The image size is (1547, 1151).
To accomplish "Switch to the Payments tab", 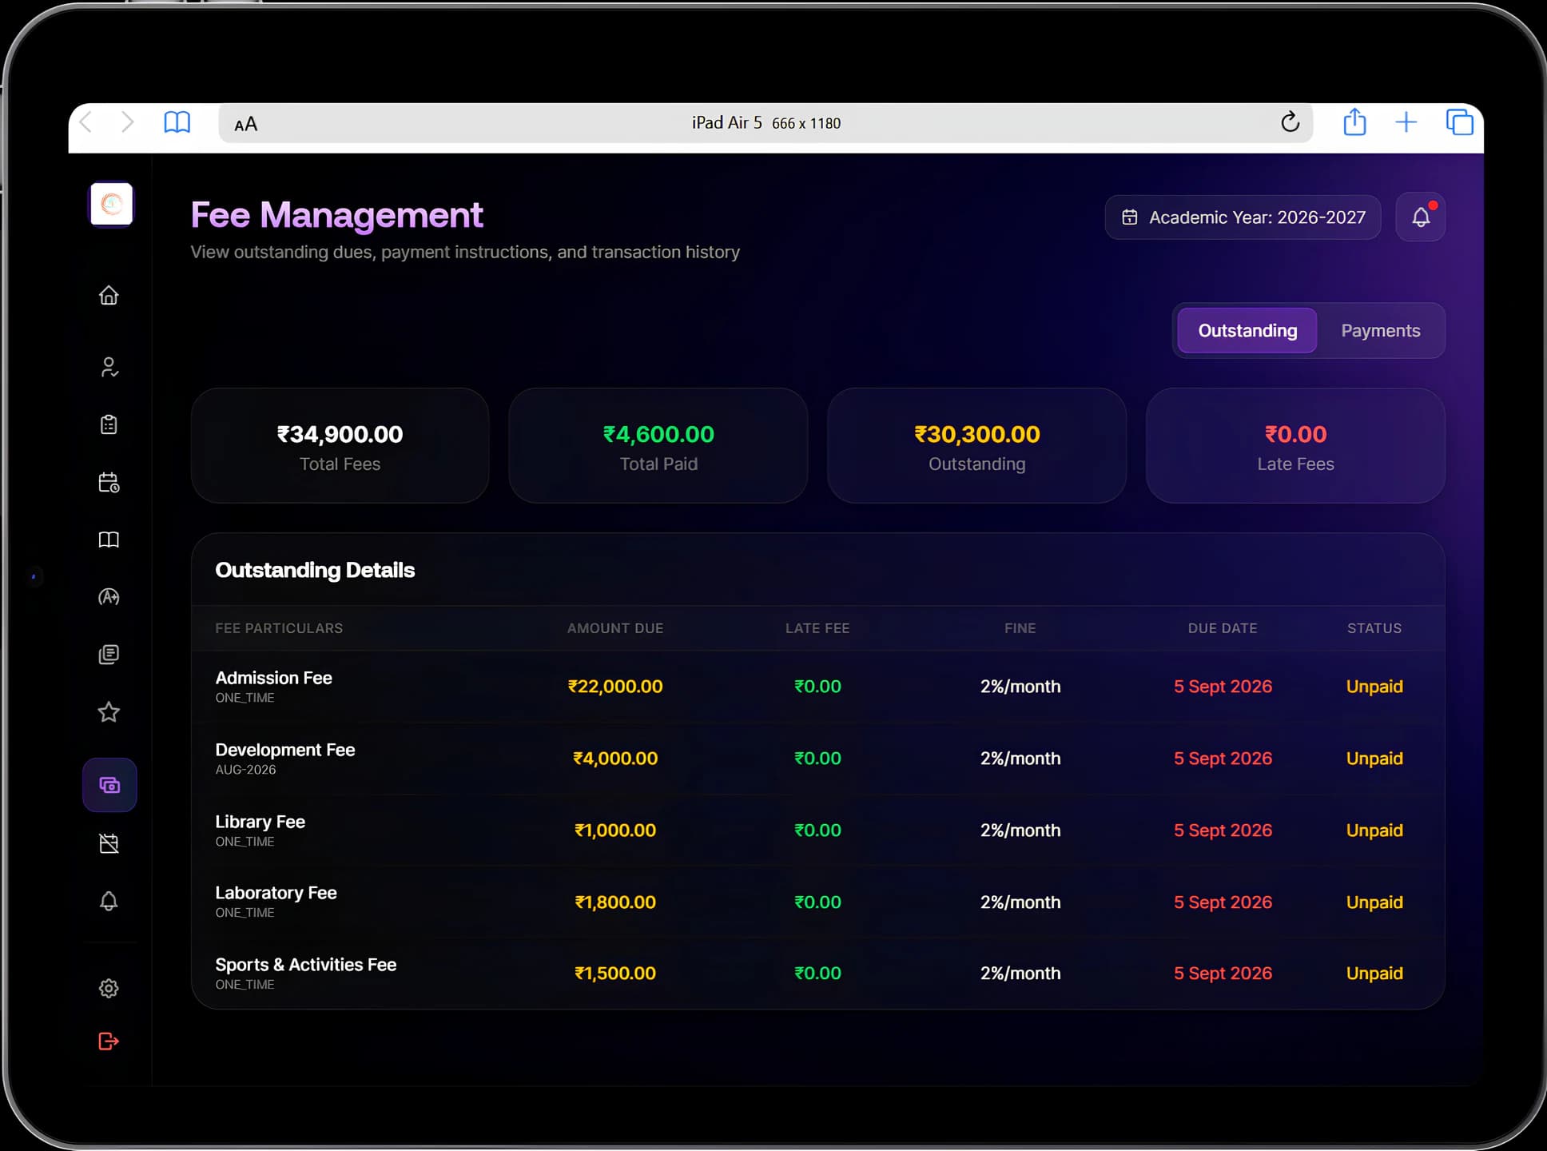I will [1380, 330].
